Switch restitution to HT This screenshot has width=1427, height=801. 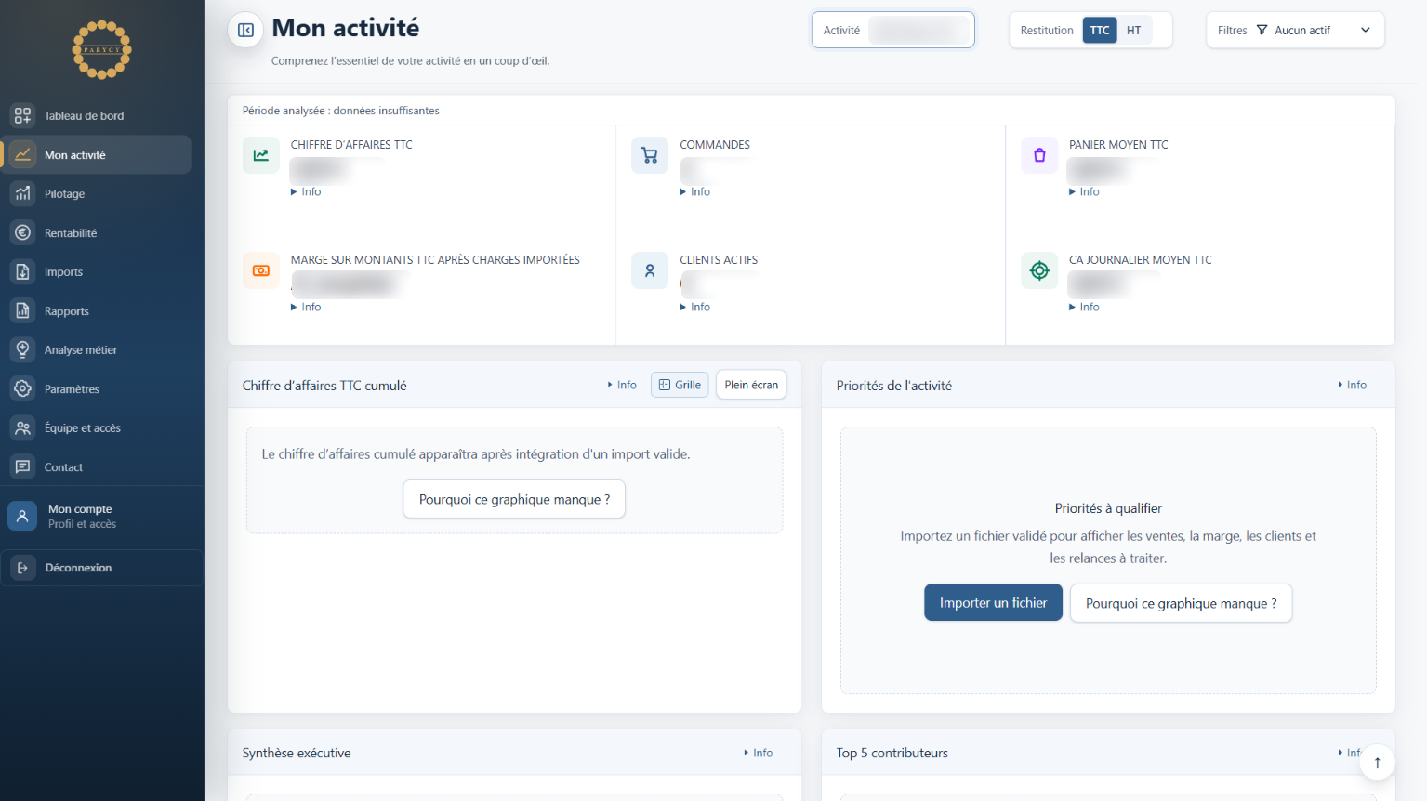click(x=1134, y=30)
